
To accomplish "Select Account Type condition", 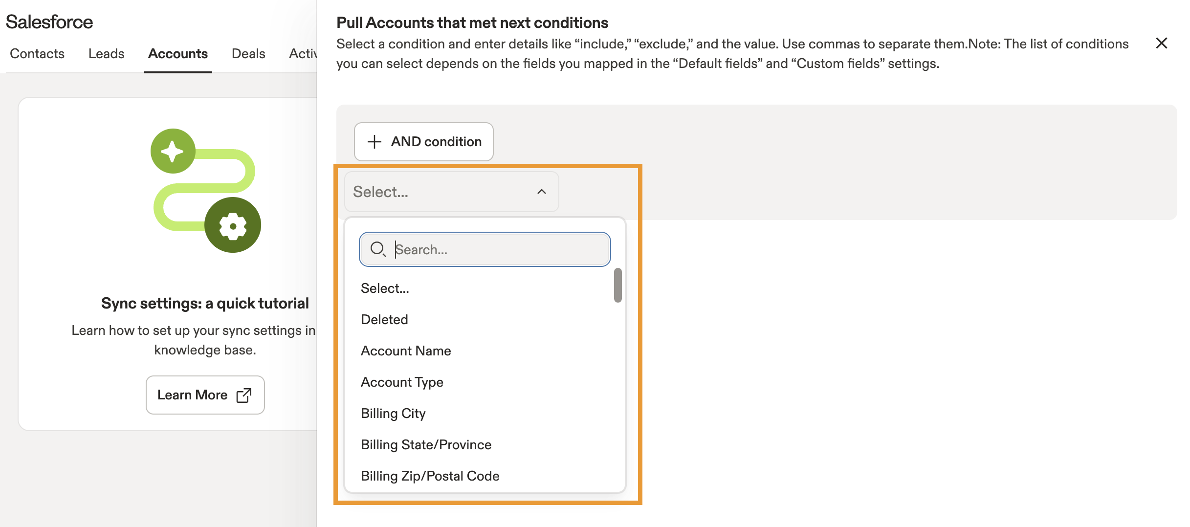I will click(x=484, y=382).
